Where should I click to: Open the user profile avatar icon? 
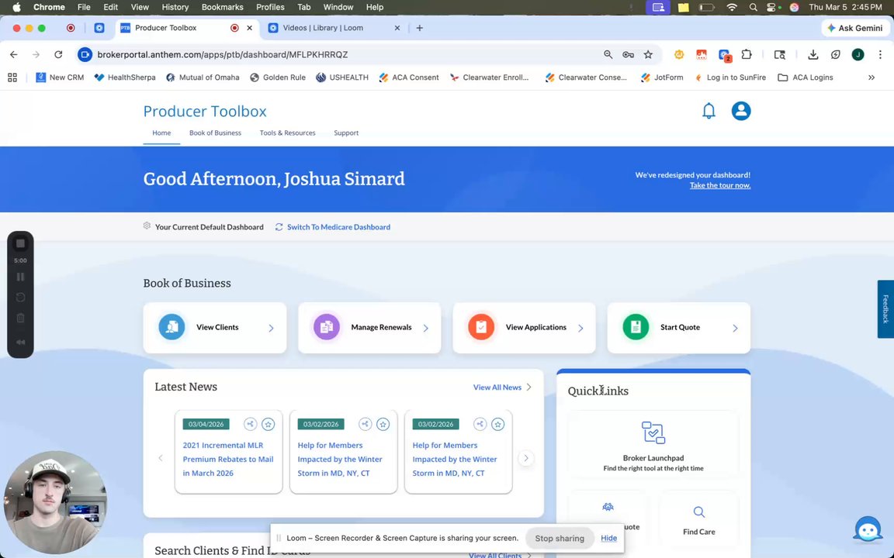(x=740, y=111)
